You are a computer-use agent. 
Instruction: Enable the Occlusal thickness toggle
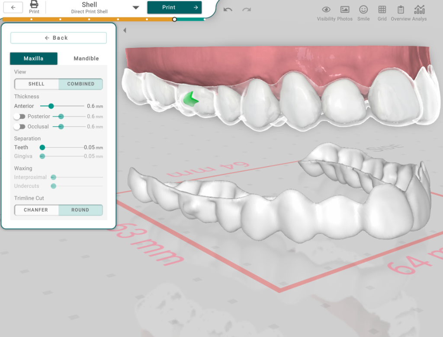[x=19, y=127]
